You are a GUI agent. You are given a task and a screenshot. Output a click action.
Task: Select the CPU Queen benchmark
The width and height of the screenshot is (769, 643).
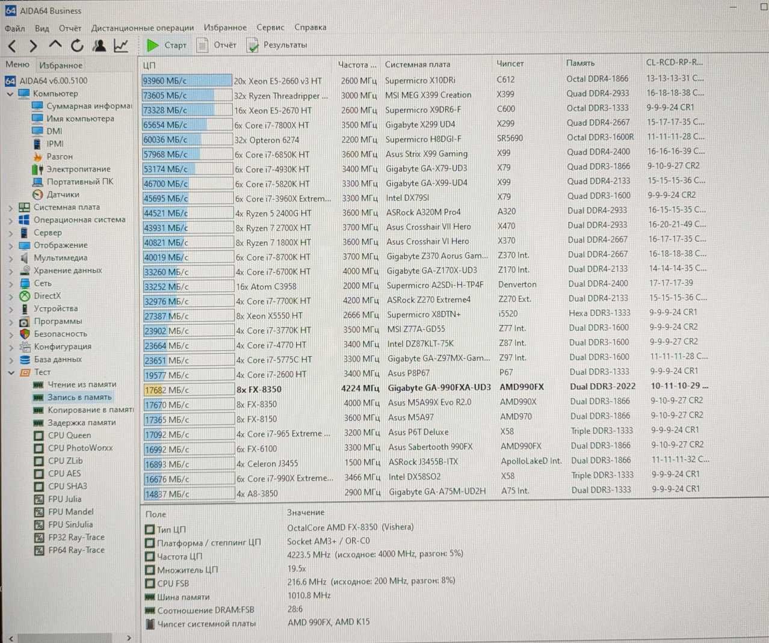pos(63,435)
